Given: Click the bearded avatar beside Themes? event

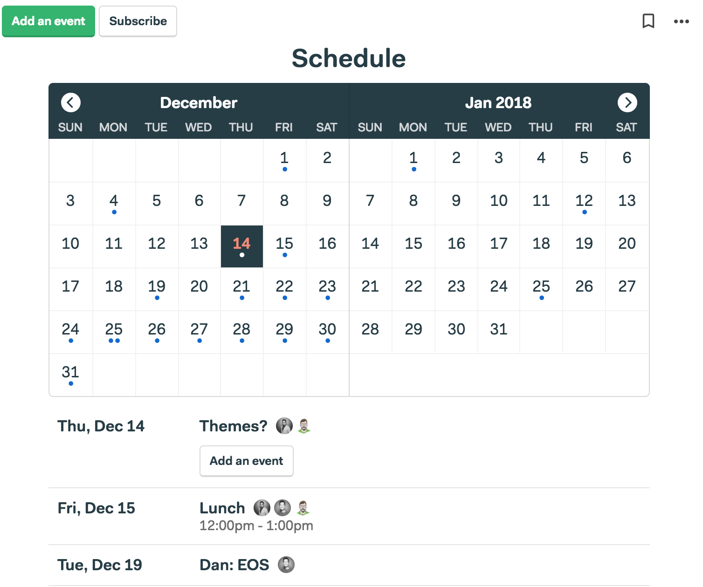Looking at the screenshot, I should pyautogui.click(x=304, y=426).
